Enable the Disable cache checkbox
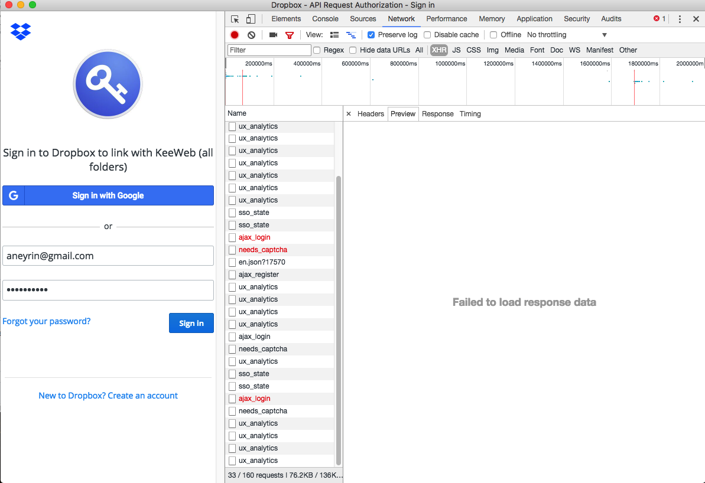 click(x=427, y=34)
